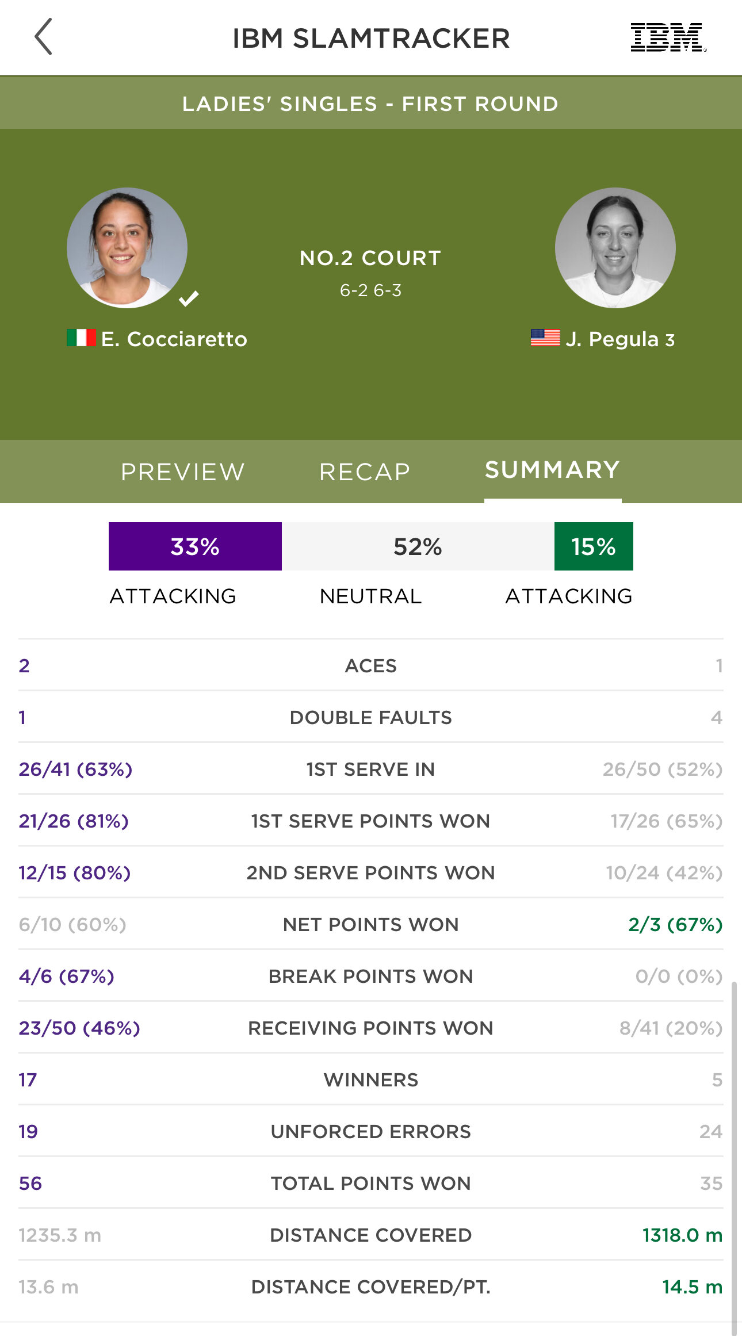Select the Aces statistics row

371,665
